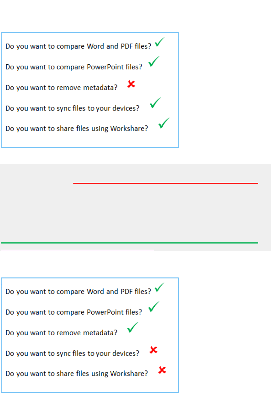Click PowerPoint files checkmark in second image
This screenshot has height=393, width=271.
tap(154, 307)
